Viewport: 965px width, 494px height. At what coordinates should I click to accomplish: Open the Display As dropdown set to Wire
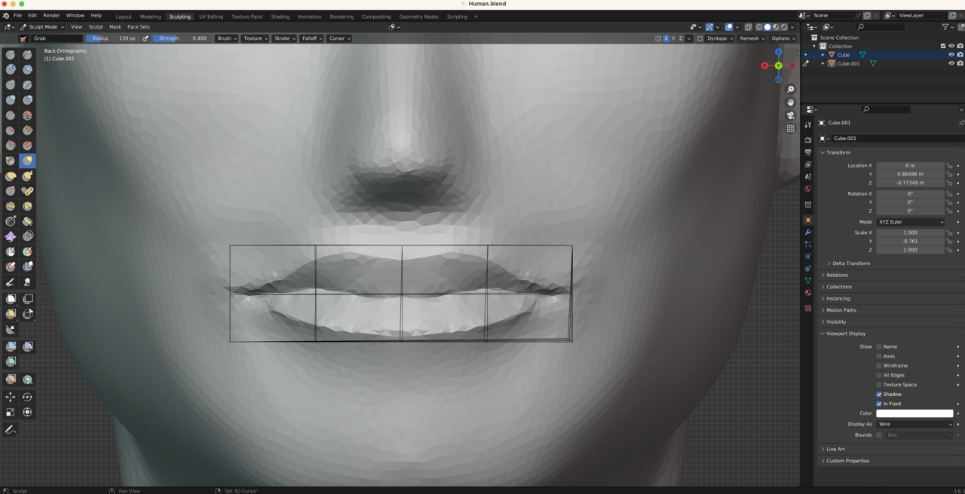pyautogui.click(x=914, y=424)
